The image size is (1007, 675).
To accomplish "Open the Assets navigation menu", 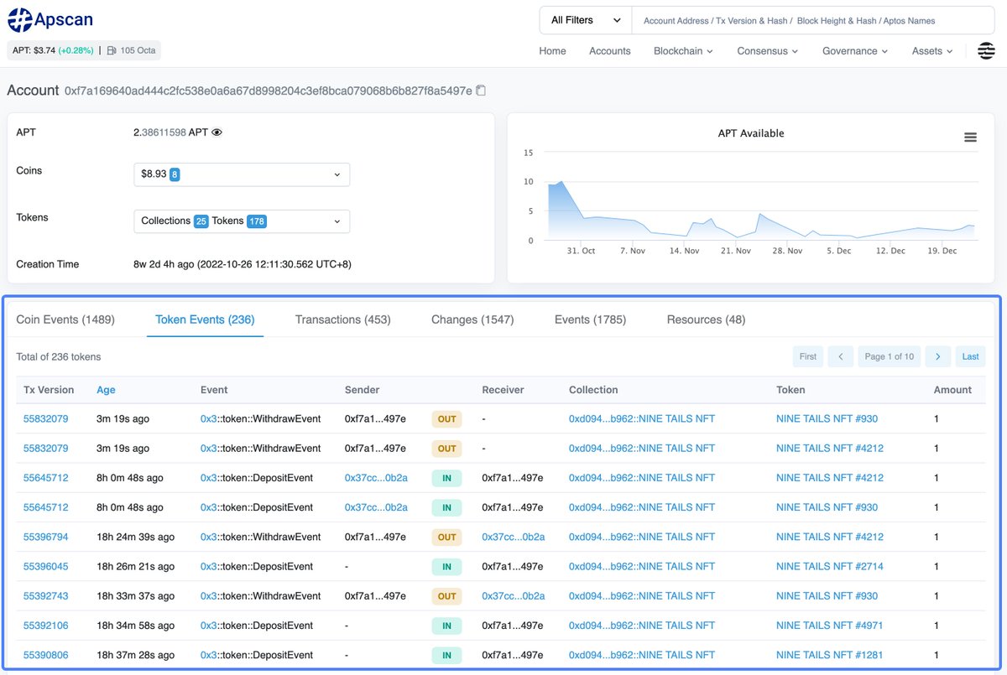I will 932,51.
